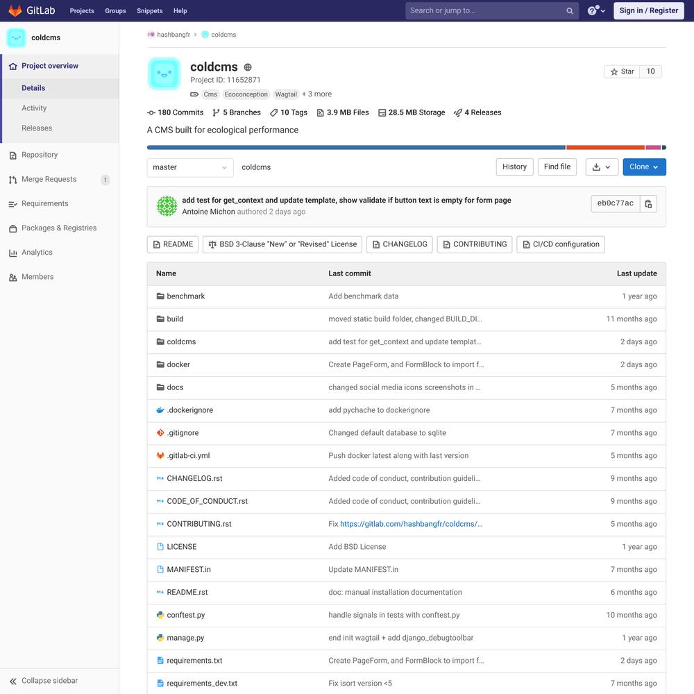Click the Packages & Registries icon
The height and width of the screenshot is (694, 694).
point(12,228)
